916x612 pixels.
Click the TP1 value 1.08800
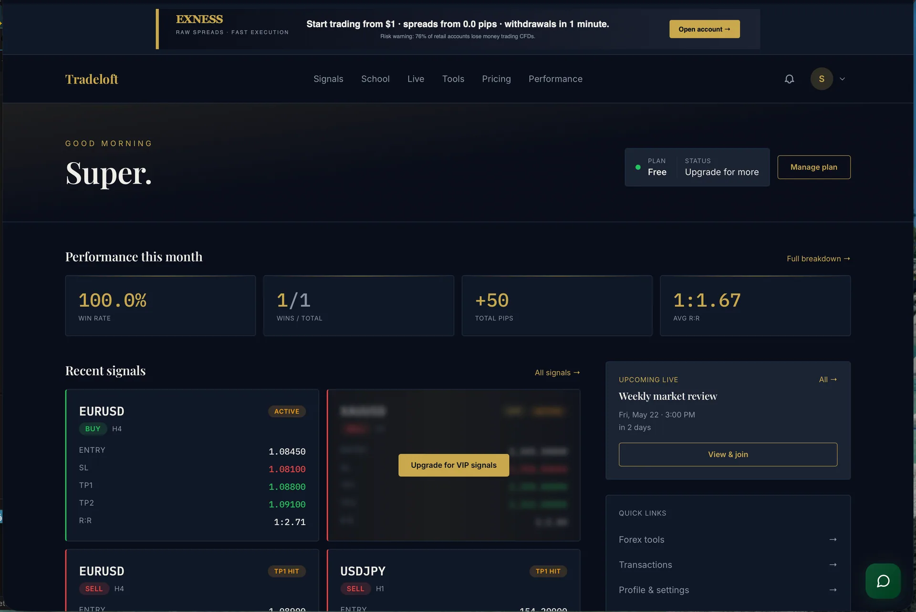(287, 487)
